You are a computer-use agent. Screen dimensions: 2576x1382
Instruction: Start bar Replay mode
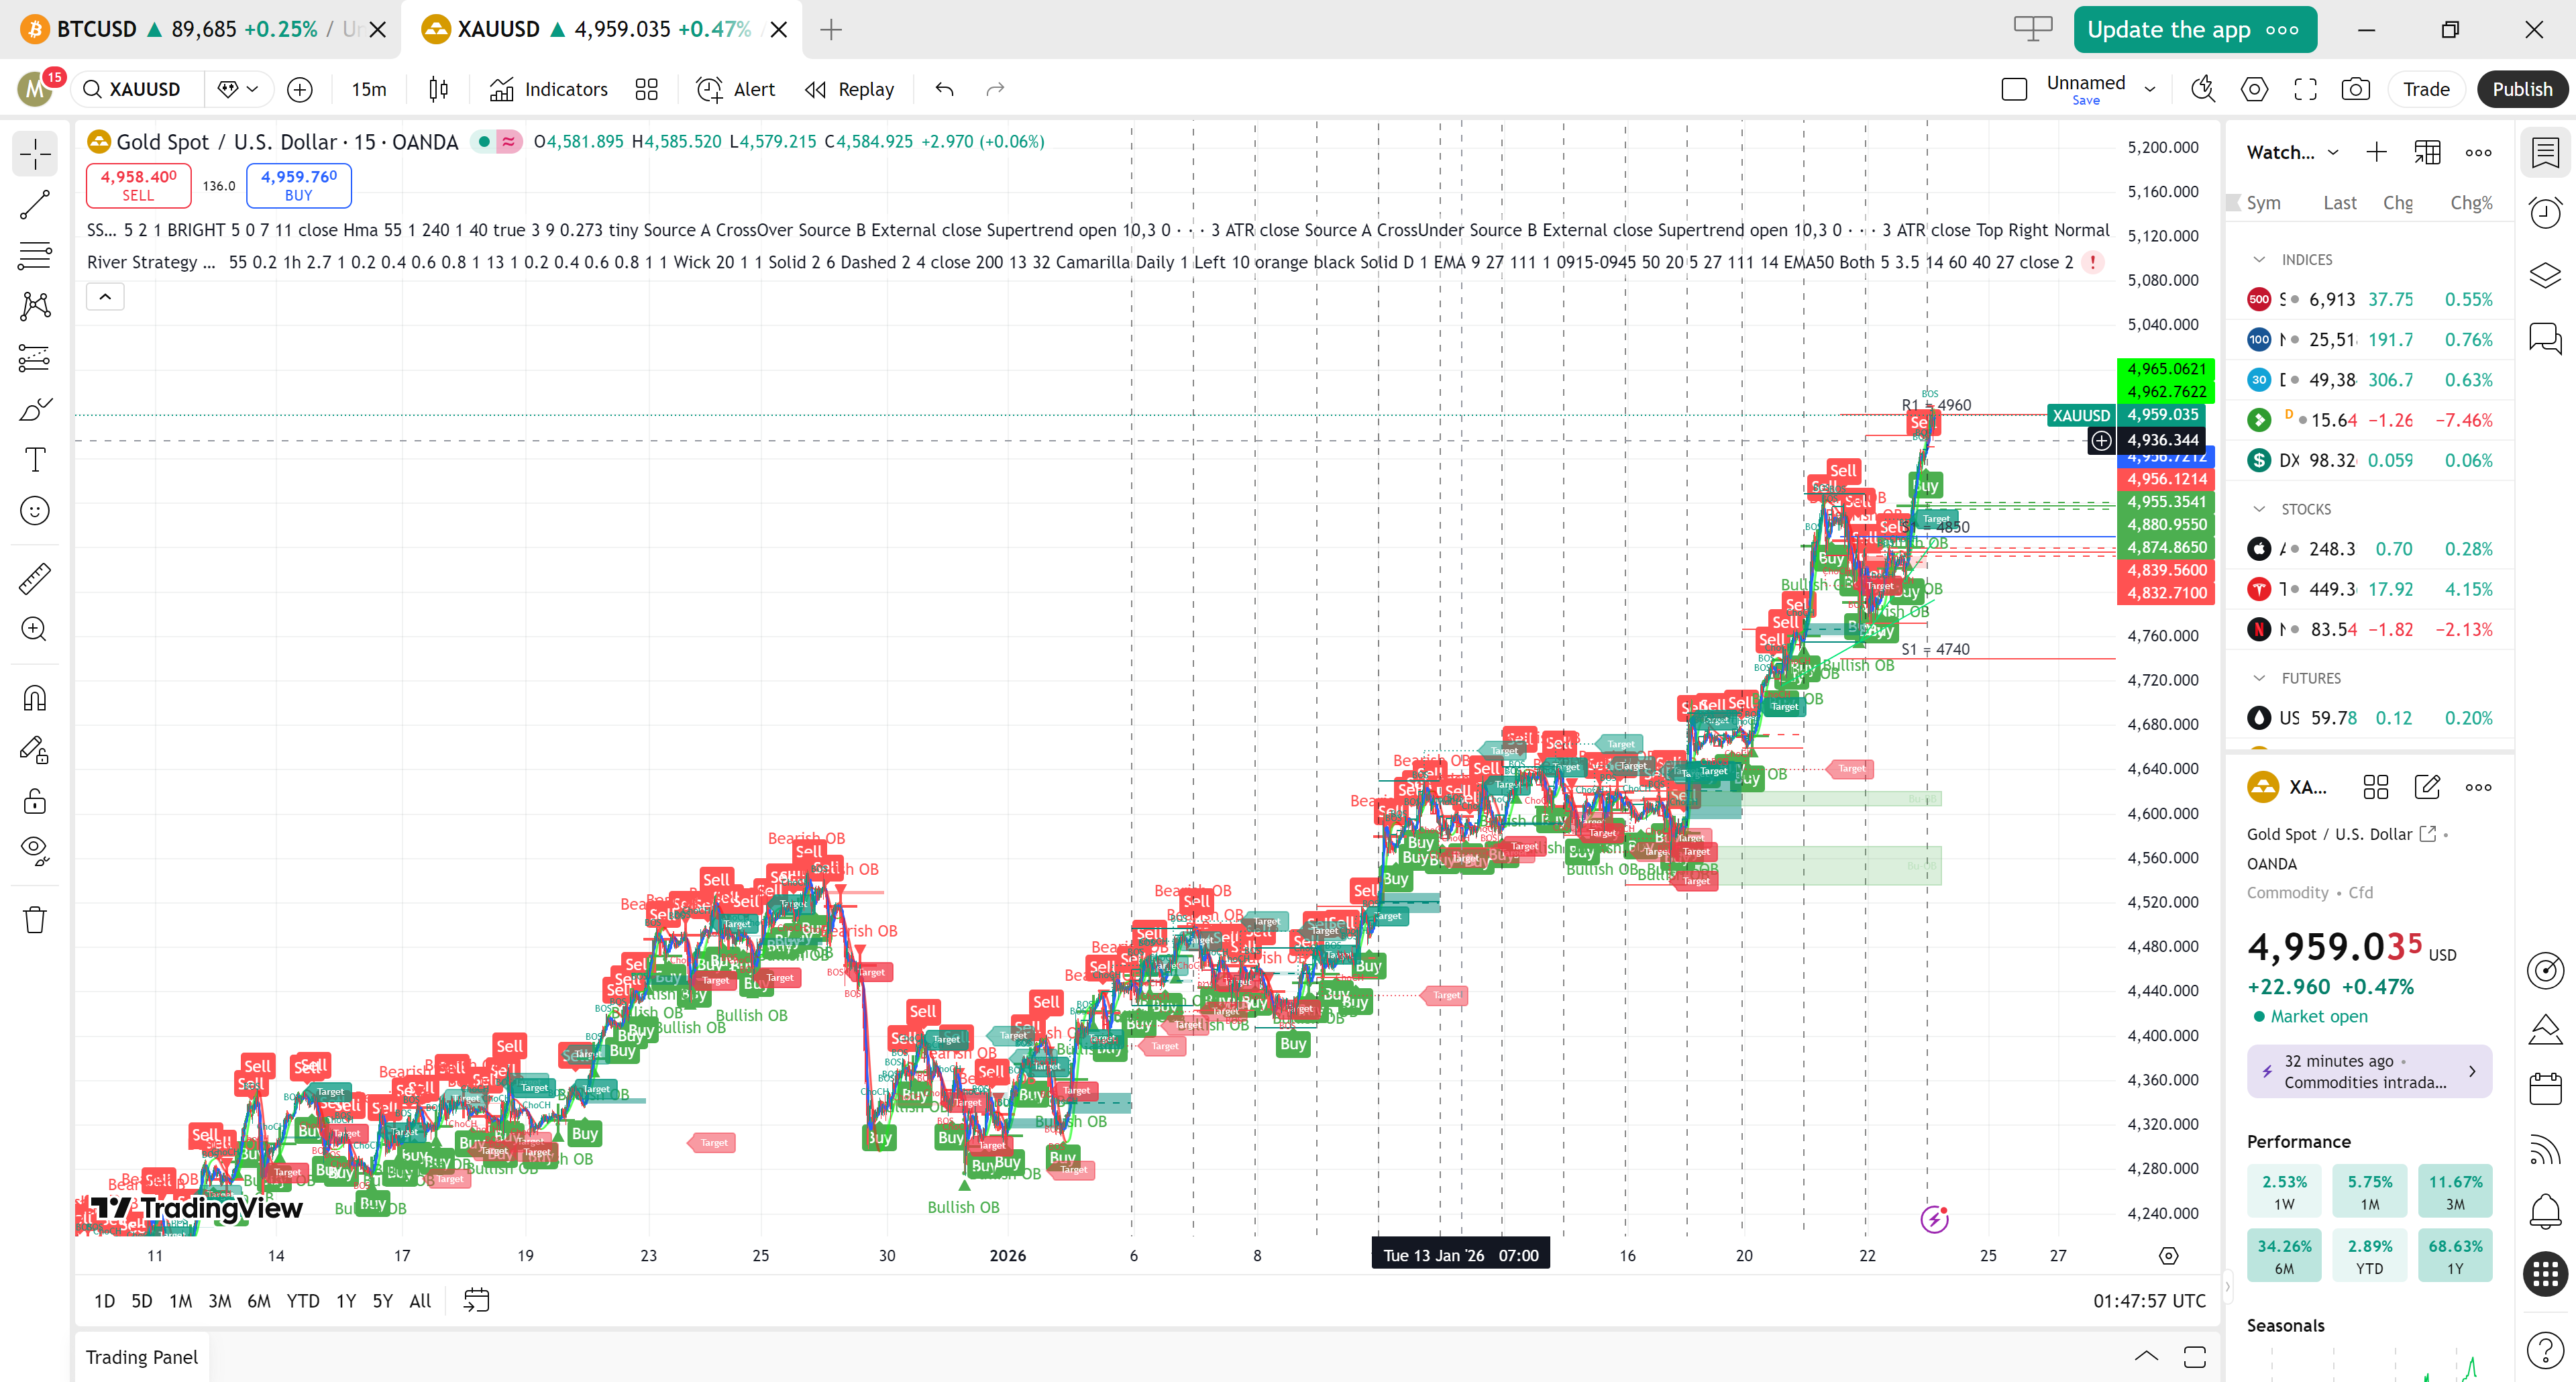pos(850,89)
